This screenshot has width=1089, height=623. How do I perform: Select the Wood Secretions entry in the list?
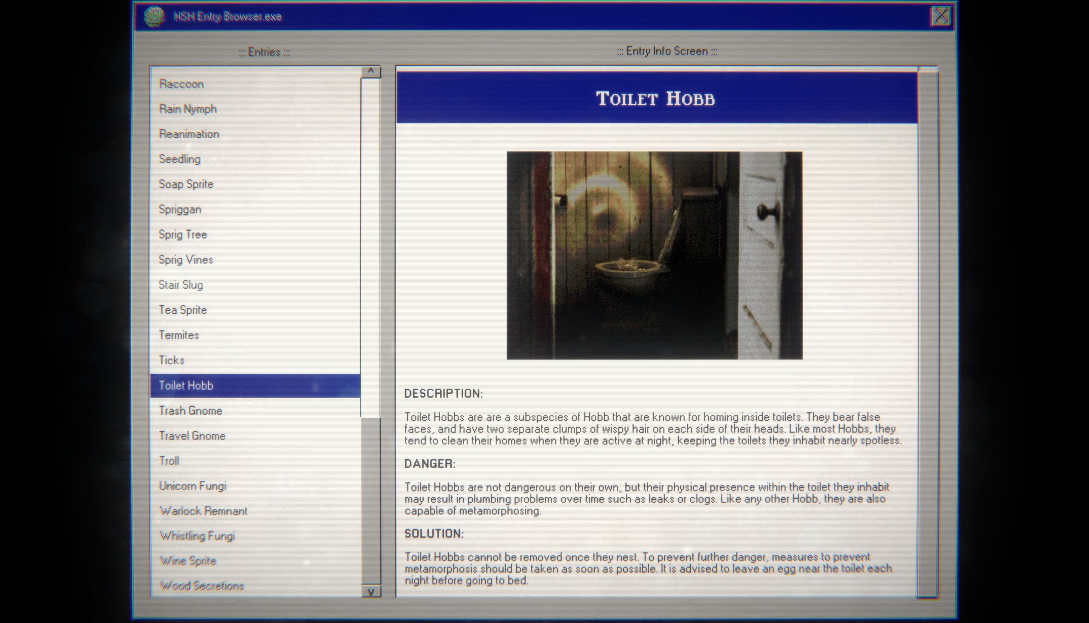(202, 586)
